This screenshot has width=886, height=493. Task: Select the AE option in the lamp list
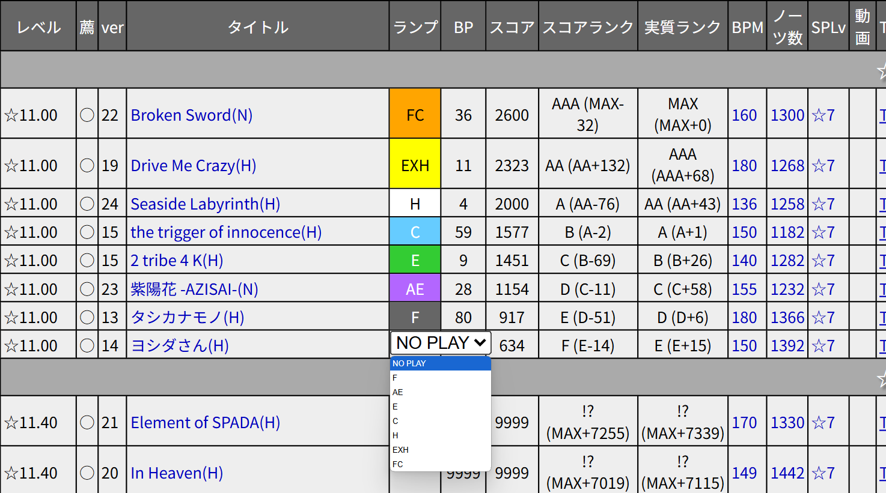(441, 392)
